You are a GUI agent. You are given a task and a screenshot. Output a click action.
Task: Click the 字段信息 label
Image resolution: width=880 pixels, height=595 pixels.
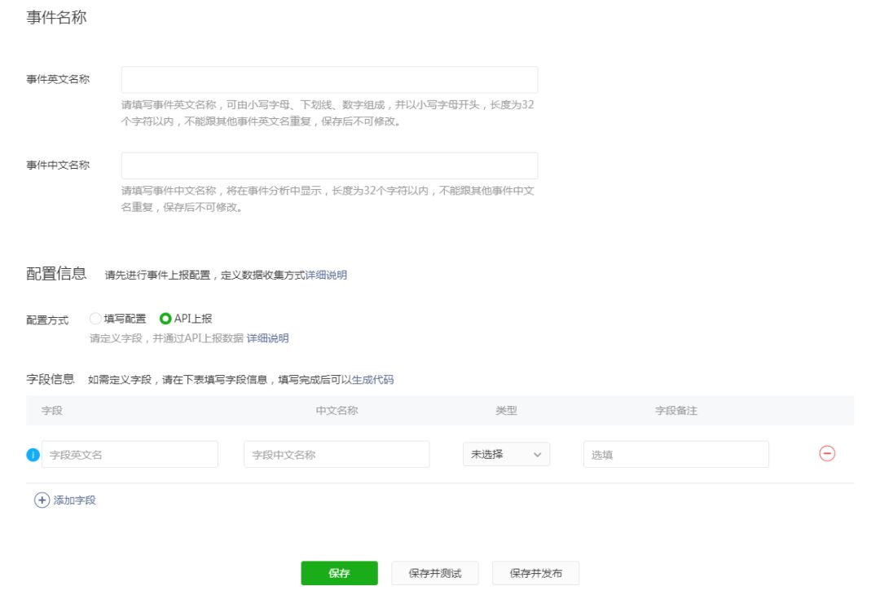(x=50, y=380)
